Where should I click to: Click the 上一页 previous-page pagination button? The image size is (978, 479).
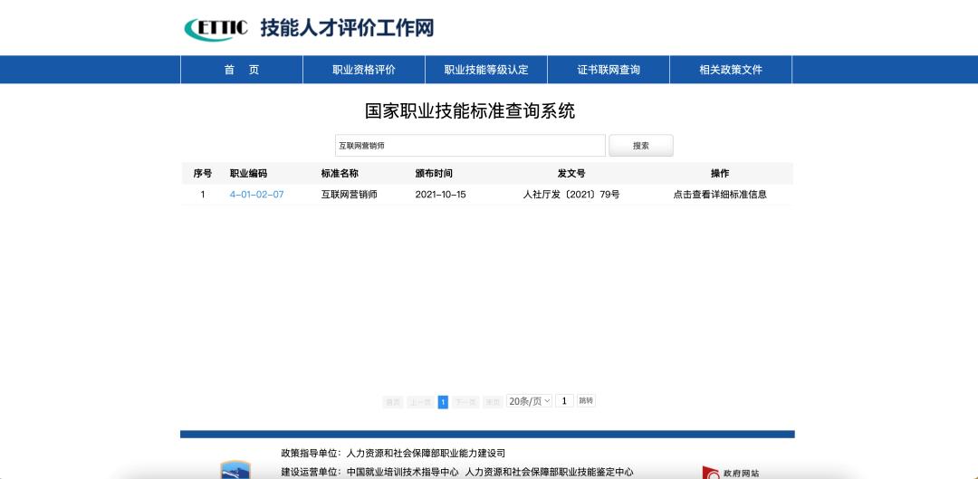point(420,402)
